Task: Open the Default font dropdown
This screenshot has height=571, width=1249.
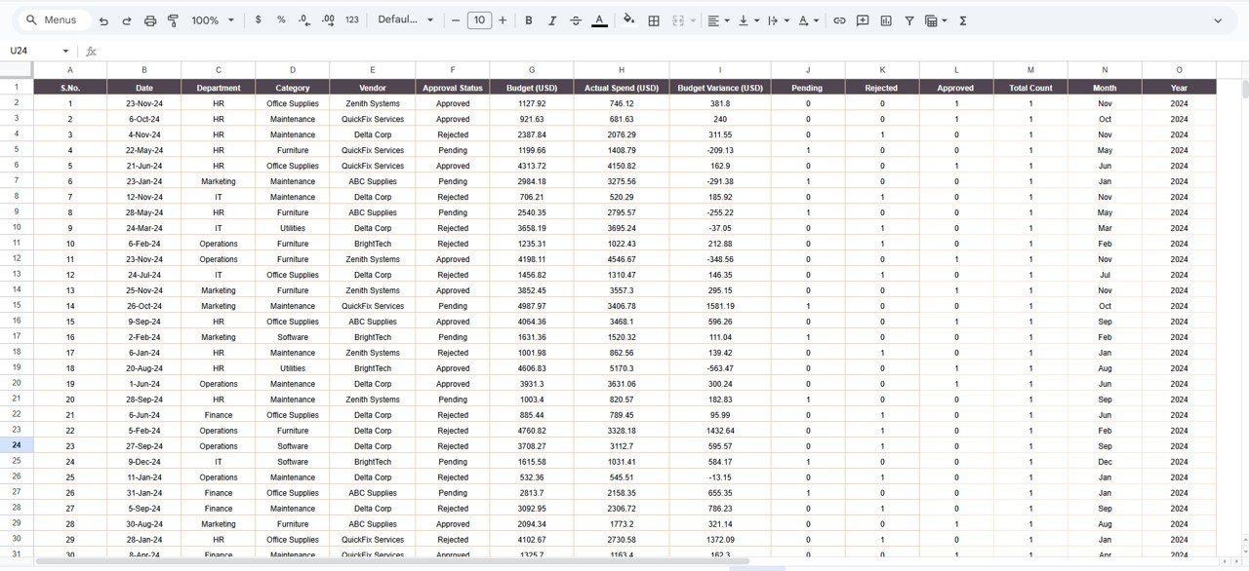Action: (x=405, y=20)
